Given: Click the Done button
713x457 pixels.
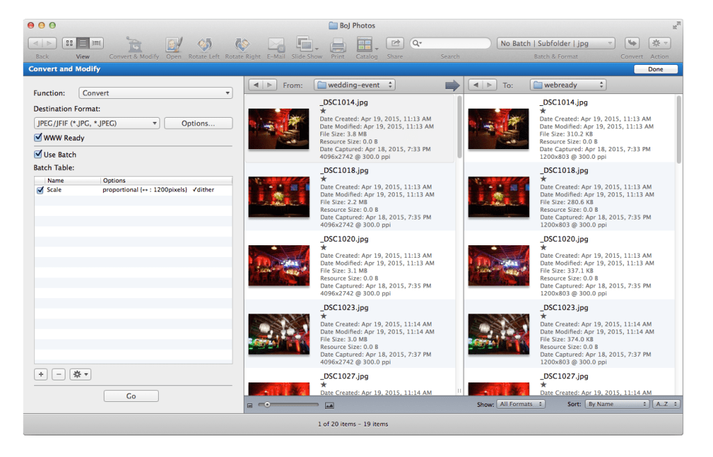Looking at the screenshot, I should [655, 69].
